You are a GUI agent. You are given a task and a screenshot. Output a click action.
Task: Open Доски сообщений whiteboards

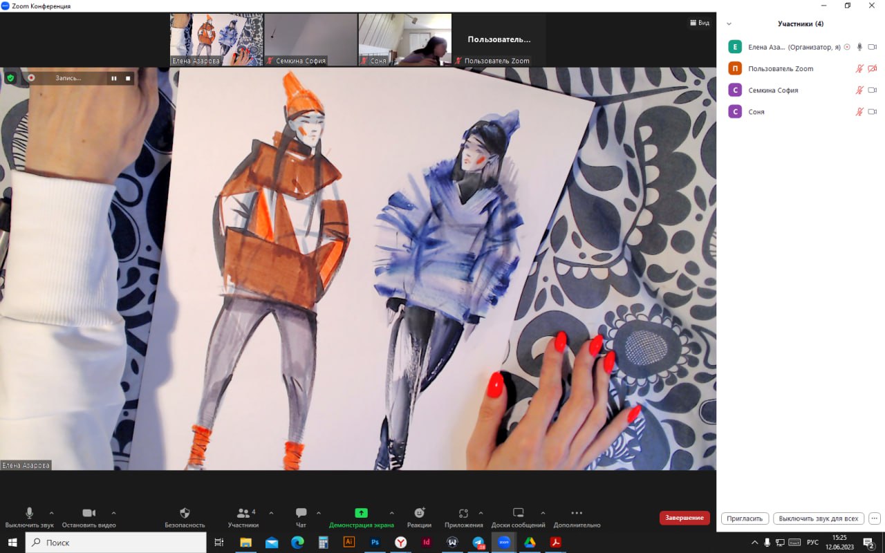(x=519, y=518)
